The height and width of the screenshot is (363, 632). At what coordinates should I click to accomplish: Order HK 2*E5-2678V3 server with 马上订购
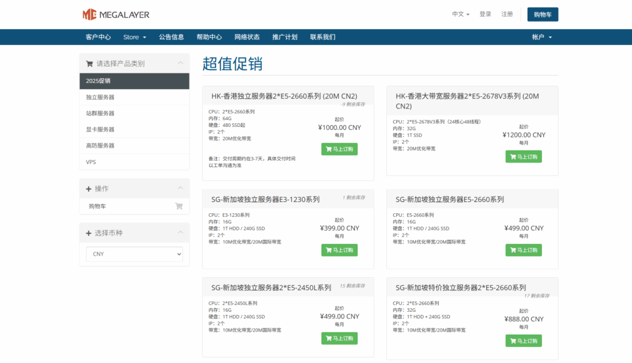(523, 157)
